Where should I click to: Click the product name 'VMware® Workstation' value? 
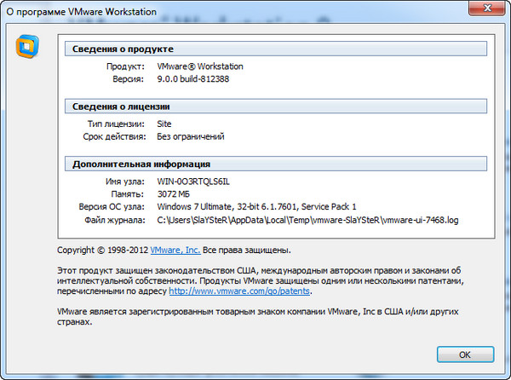203,66
